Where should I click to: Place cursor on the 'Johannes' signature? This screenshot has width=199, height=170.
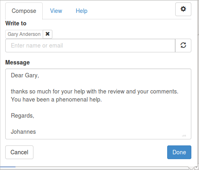point(23,132)
